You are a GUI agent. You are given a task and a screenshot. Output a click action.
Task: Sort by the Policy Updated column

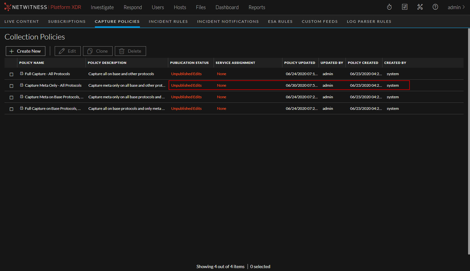point(300,63)
